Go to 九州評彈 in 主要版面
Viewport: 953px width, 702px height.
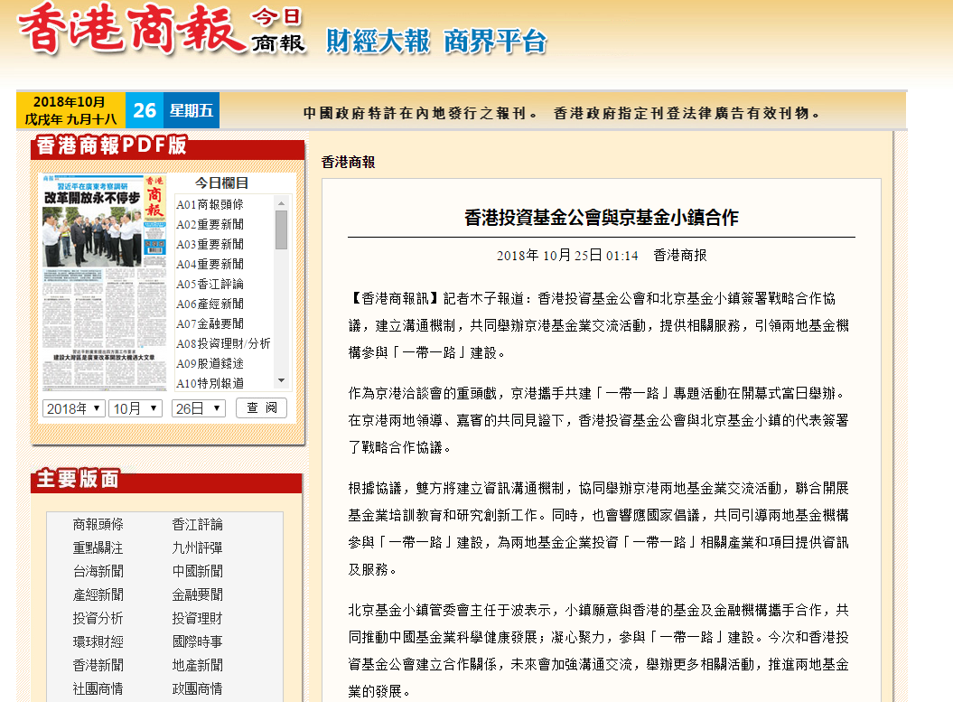(197, 548)
